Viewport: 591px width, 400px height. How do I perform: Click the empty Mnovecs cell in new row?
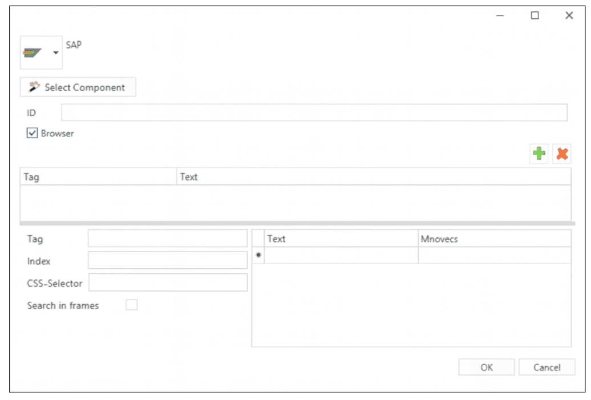494,256
